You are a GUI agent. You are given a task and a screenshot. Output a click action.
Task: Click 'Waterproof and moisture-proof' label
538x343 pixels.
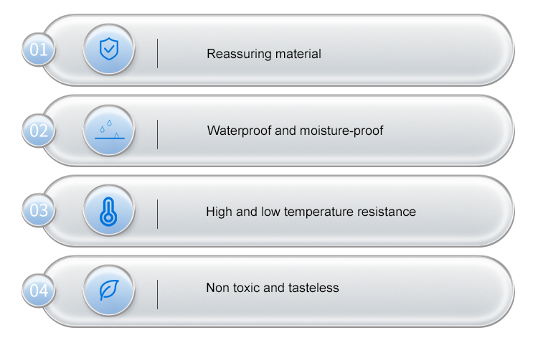click(295, 131)
